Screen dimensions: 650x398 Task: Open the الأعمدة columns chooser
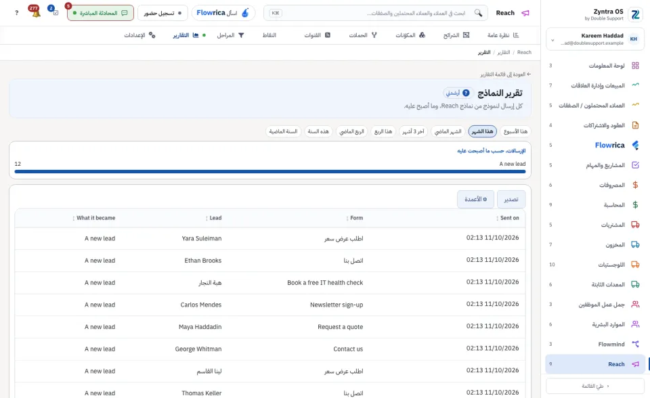pos(475,200)
